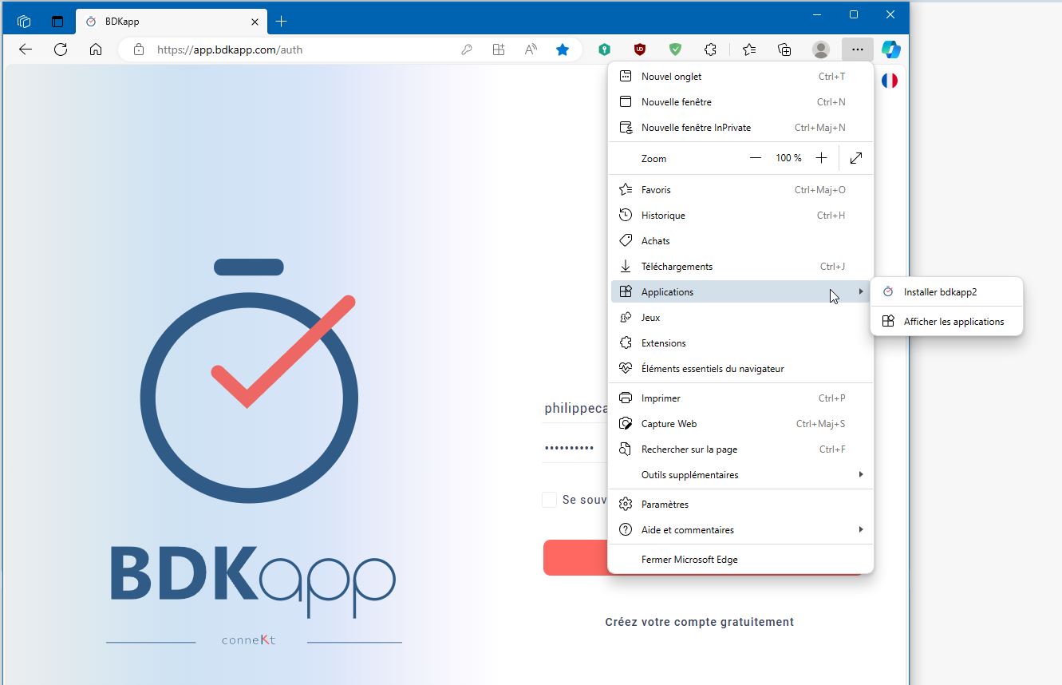Open Historique from the menu

[x=740, y=216]
